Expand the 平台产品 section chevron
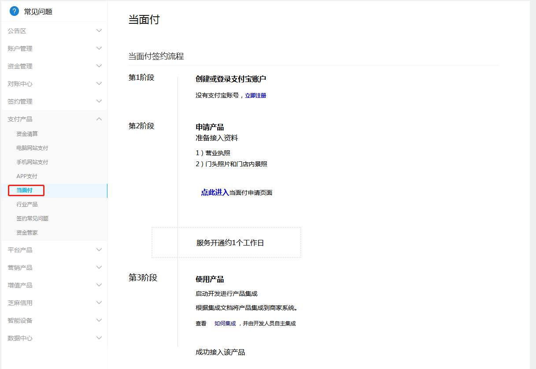The height and width of the screenshot is (369, 536). pyautogui.click(x=99, y=250)
